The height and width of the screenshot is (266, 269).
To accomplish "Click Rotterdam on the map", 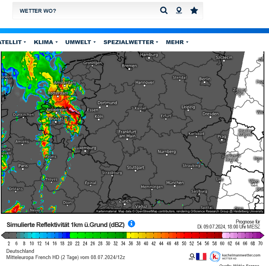I will (58, 93).
